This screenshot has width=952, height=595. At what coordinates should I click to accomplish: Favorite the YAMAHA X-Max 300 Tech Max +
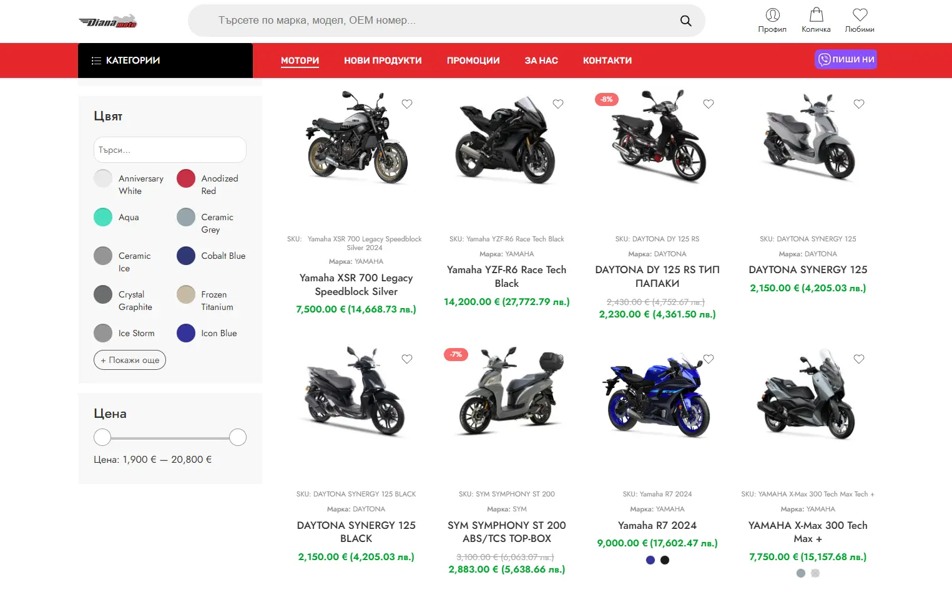pos(859,359)
